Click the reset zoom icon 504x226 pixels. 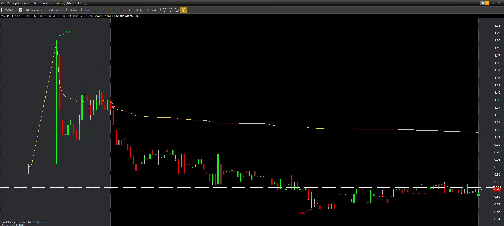pyautogui.click(x=177, y=10)
